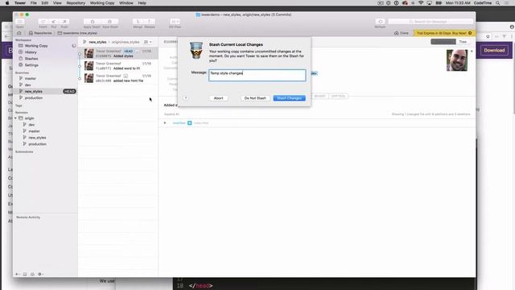Select Stashes in the sidebar
The height and width of the screenshot is (290, 515).
click(x=45, y=59)
